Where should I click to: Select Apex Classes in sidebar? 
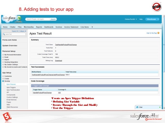(x=11, y=84)
